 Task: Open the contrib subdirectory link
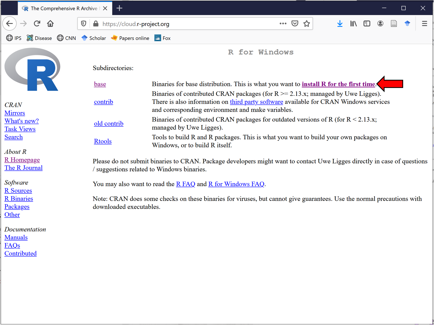(x=103, y=102)
